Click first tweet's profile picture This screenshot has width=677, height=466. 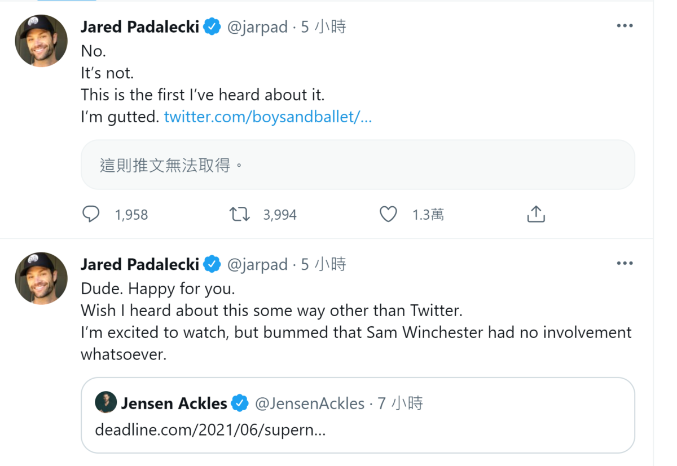pyautogui.click(x=41, y=41)
